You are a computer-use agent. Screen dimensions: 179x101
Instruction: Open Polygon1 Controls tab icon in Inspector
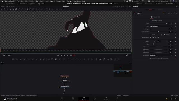[x=152, y=17]
